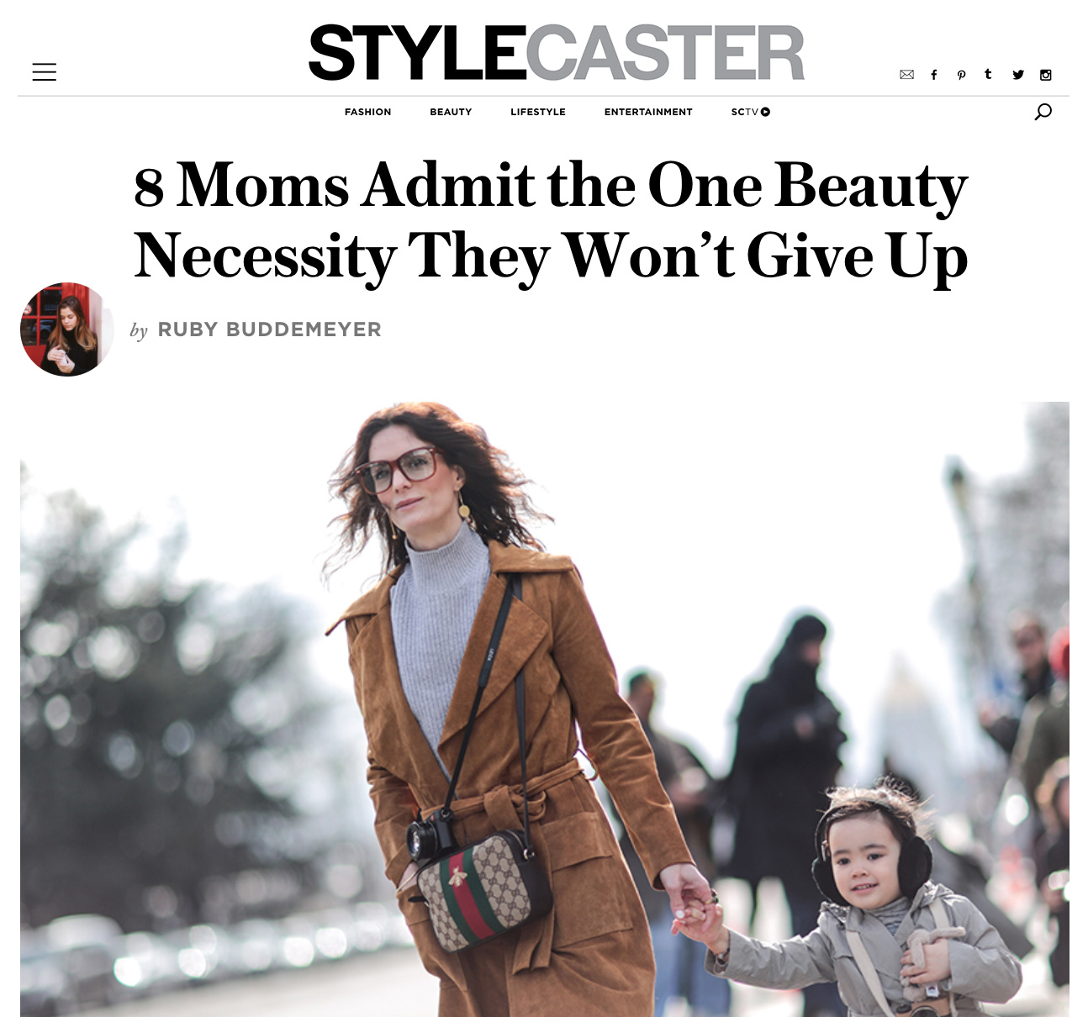Click the author's circular profile photo
This screenshot has height=1017, width=1088.
tap(67, 329)
